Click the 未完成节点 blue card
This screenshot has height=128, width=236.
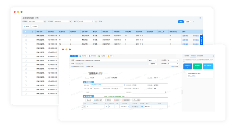click(x=188, y=66)
